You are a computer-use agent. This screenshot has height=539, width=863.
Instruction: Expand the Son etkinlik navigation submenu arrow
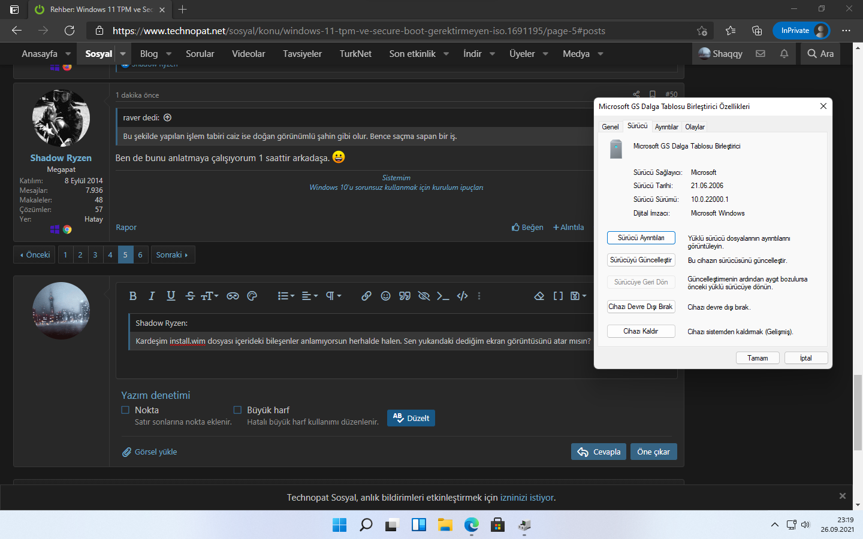point(446,54)
